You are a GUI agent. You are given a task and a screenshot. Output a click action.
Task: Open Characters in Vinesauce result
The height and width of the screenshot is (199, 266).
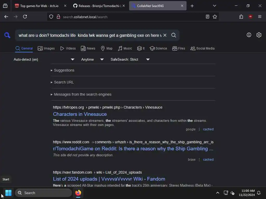click(80, 114)
